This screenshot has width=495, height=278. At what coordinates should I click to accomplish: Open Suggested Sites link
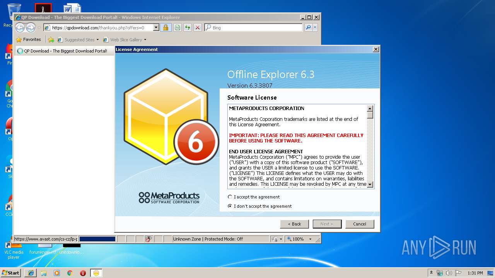click(x=76, y=40)
